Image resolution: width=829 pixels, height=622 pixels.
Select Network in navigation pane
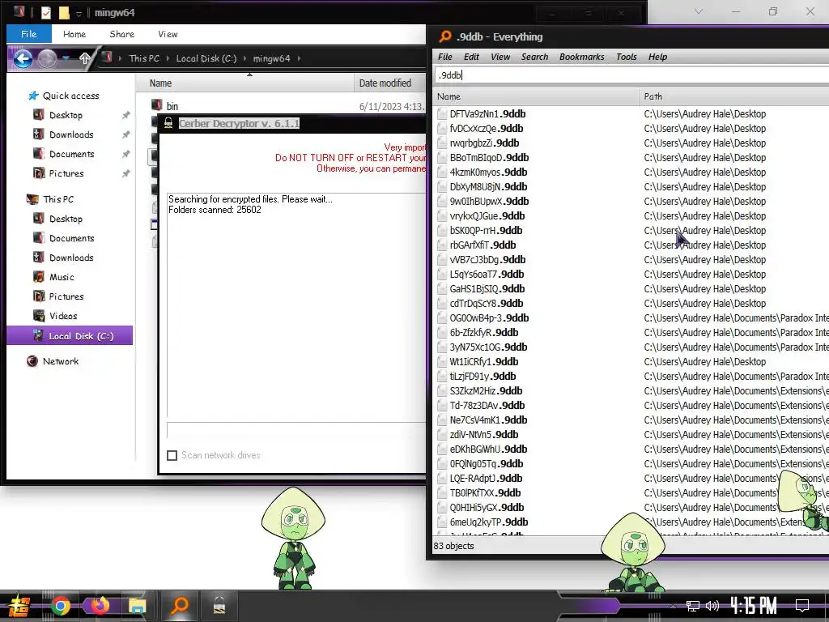click(x=61, y=361)
